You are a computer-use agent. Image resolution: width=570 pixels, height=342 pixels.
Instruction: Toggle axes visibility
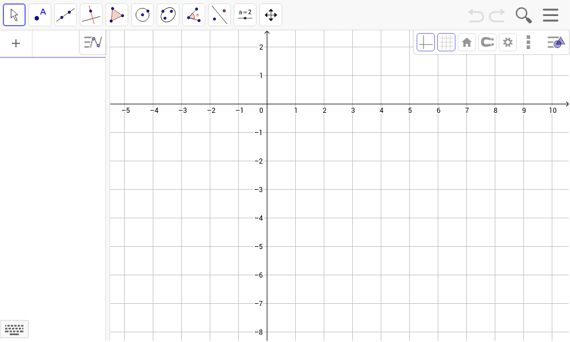(426, 43)
